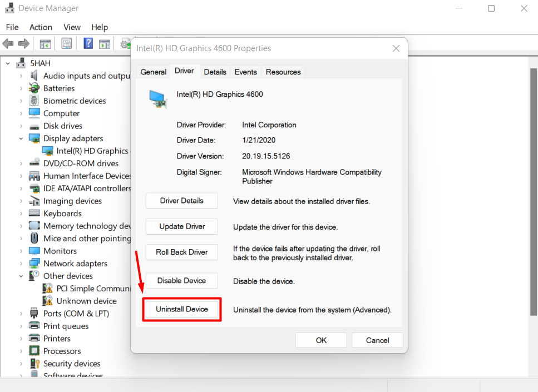538x392 pixels.
Task: Click the Device Manager vertical scrollbar
Action: pyautogui.click(x=533, y=192)
